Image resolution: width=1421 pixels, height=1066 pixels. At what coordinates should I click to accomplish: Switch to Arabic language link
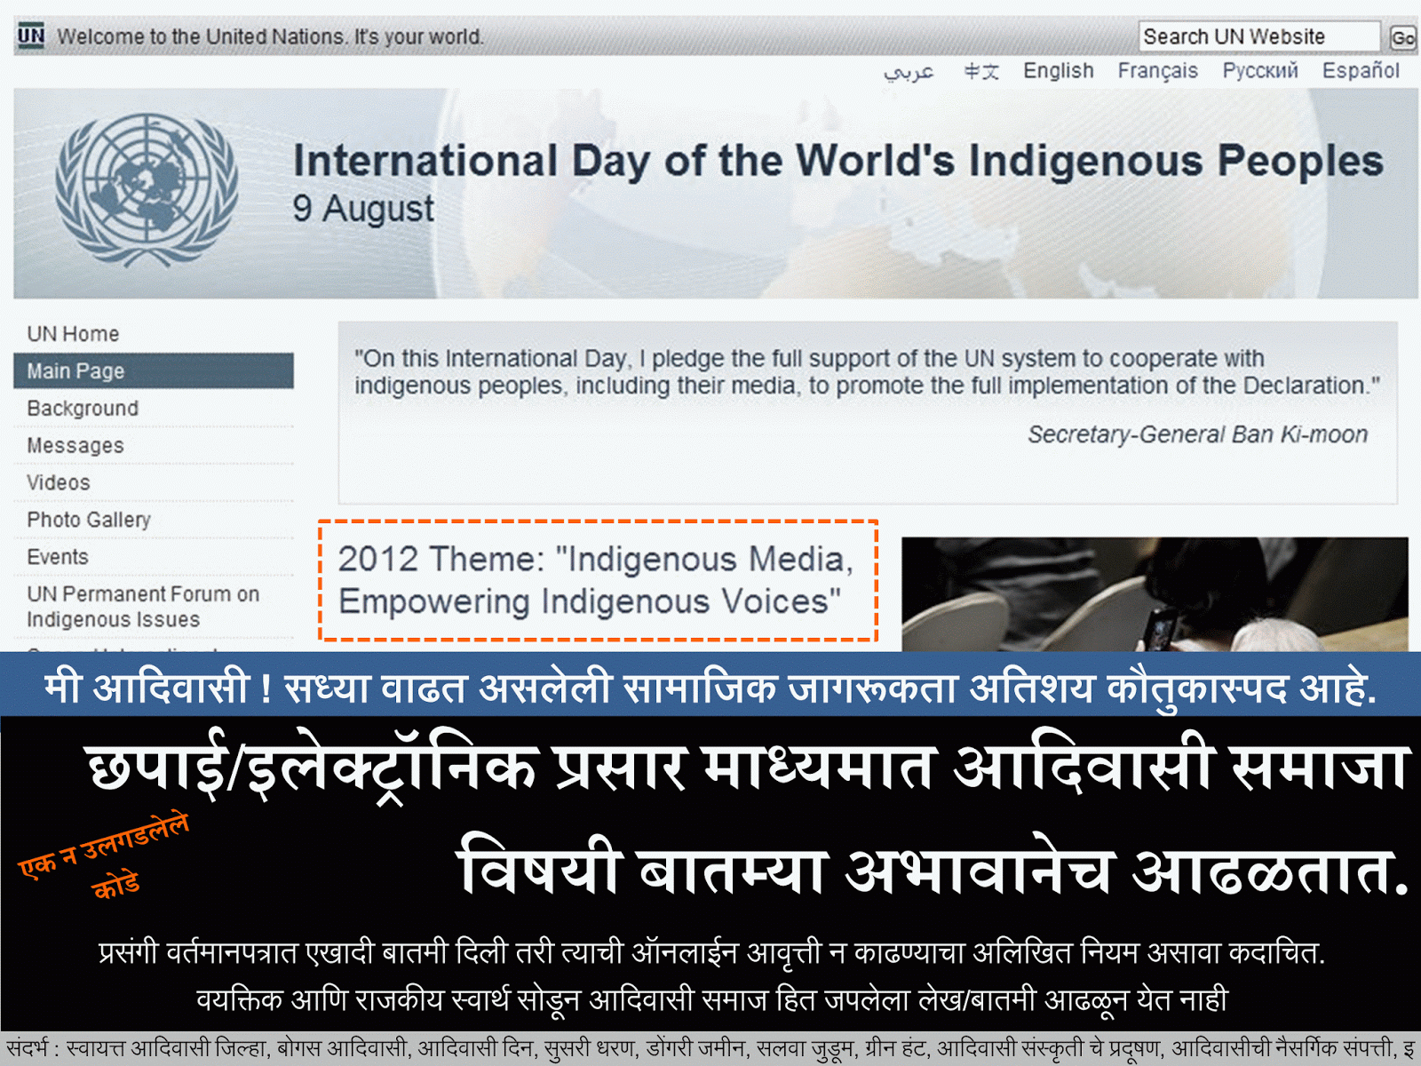pos(909,71)
